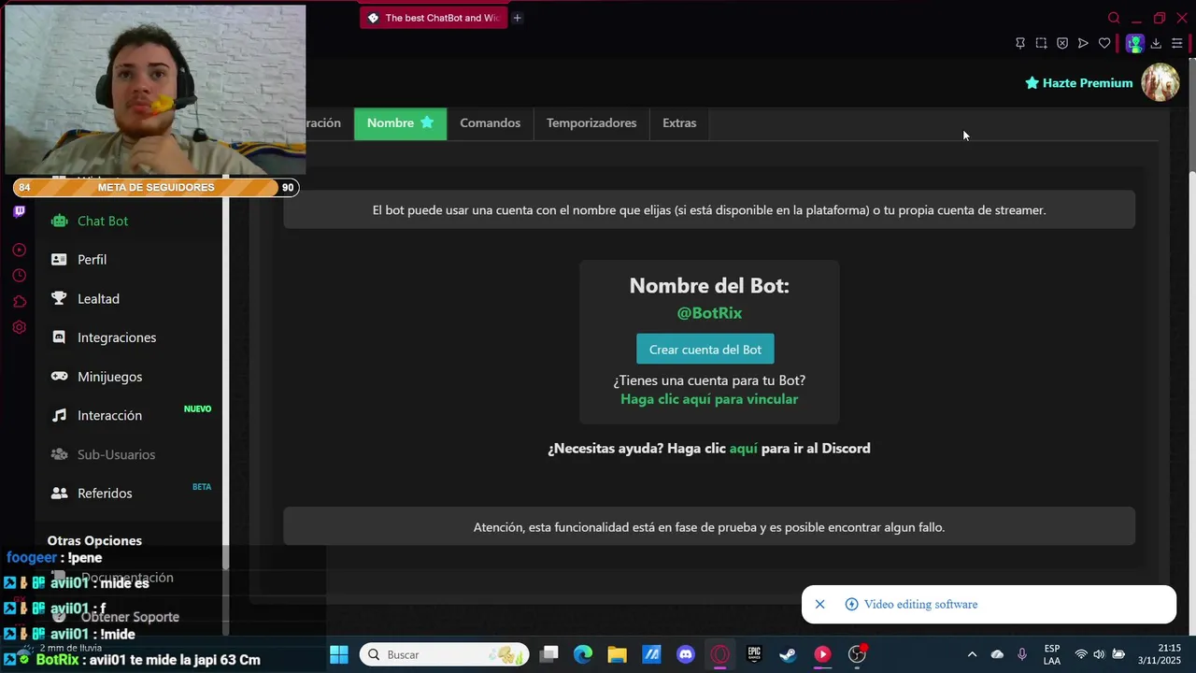Open the Temporizadores tab

(591, 122)
